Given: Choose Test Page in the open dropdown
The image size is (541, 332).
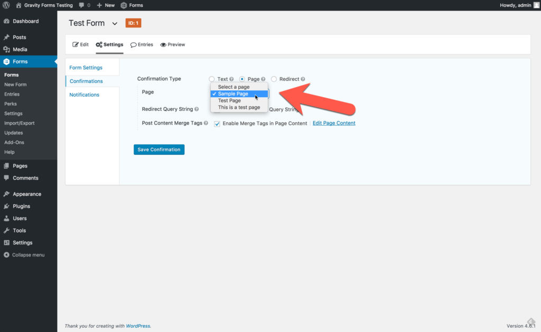Looking at the screenshot, I should [229, 100].
